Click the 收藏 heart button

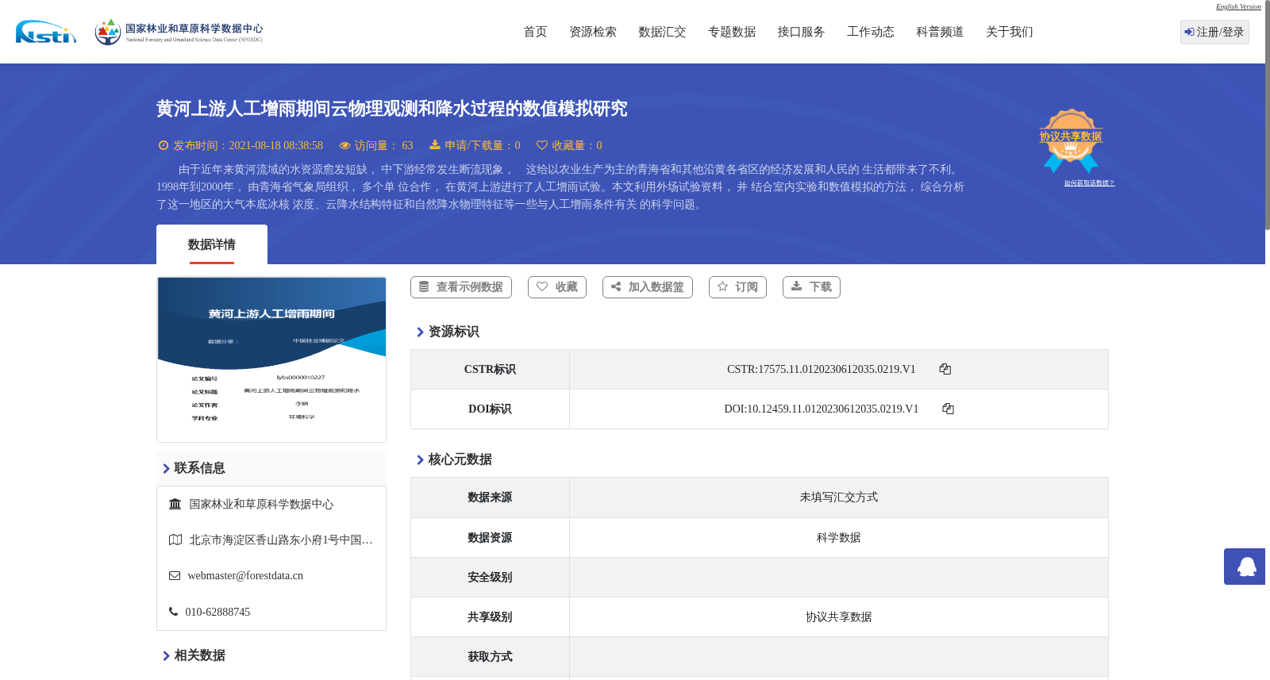(x=557, y=287)
